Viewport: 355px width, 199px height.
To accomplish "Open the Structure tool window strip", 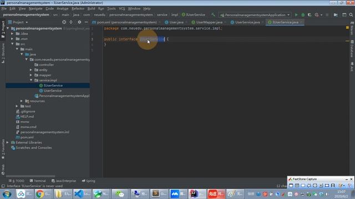I will click(3, 53).
